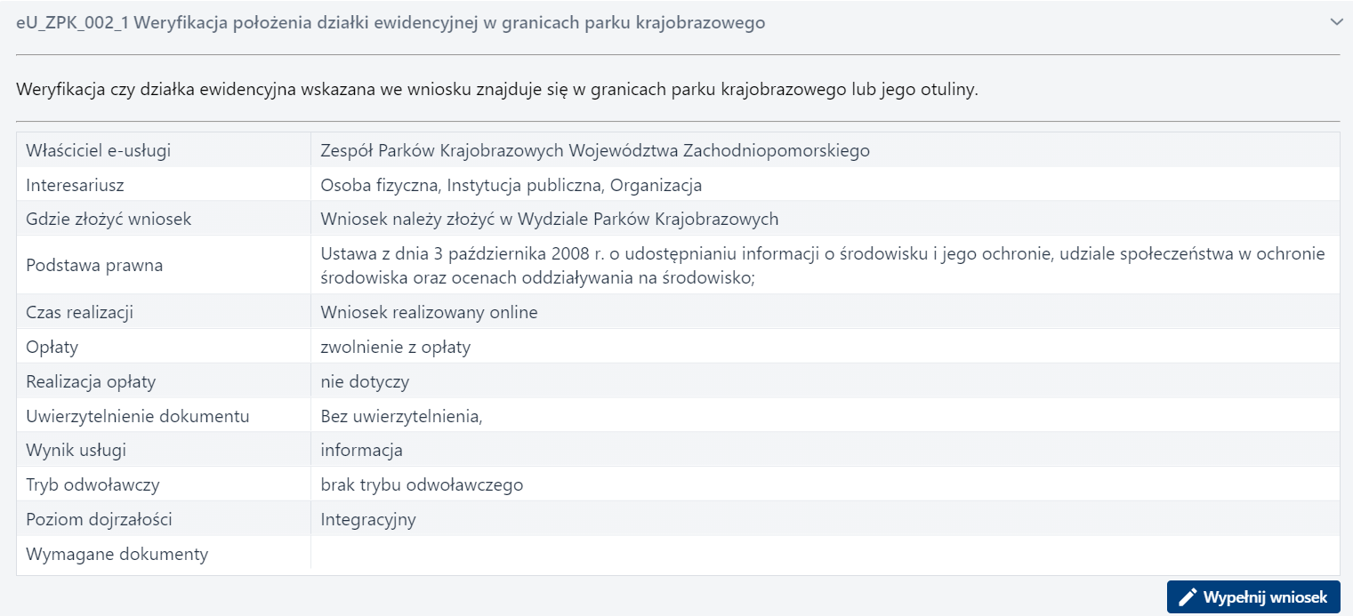Click the pencil icon on Wypełnij wniosek button
1353x616 pixels.
tap(1189, 597)
